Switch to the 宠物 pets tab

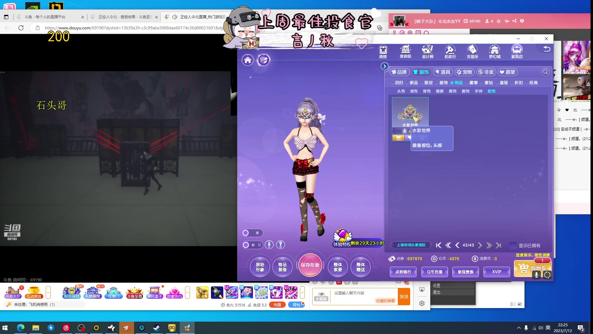coord(465,72)
